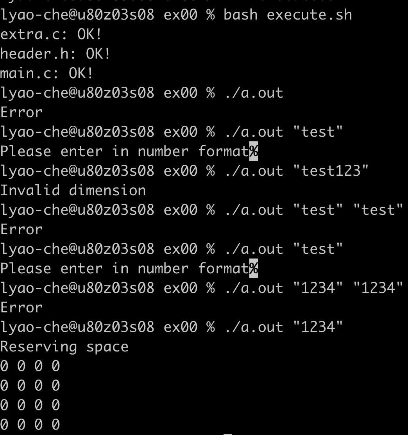Click the first "Please enter in number format" message
The width and height of the screenshot is (408, 435).
coord(124,152)
